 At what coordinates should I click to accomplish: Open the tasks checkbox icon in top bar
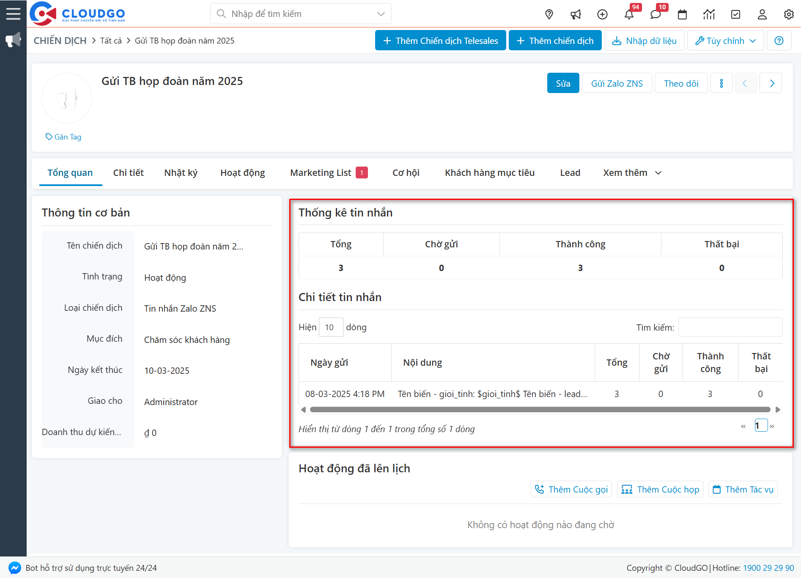pos(735,14)
